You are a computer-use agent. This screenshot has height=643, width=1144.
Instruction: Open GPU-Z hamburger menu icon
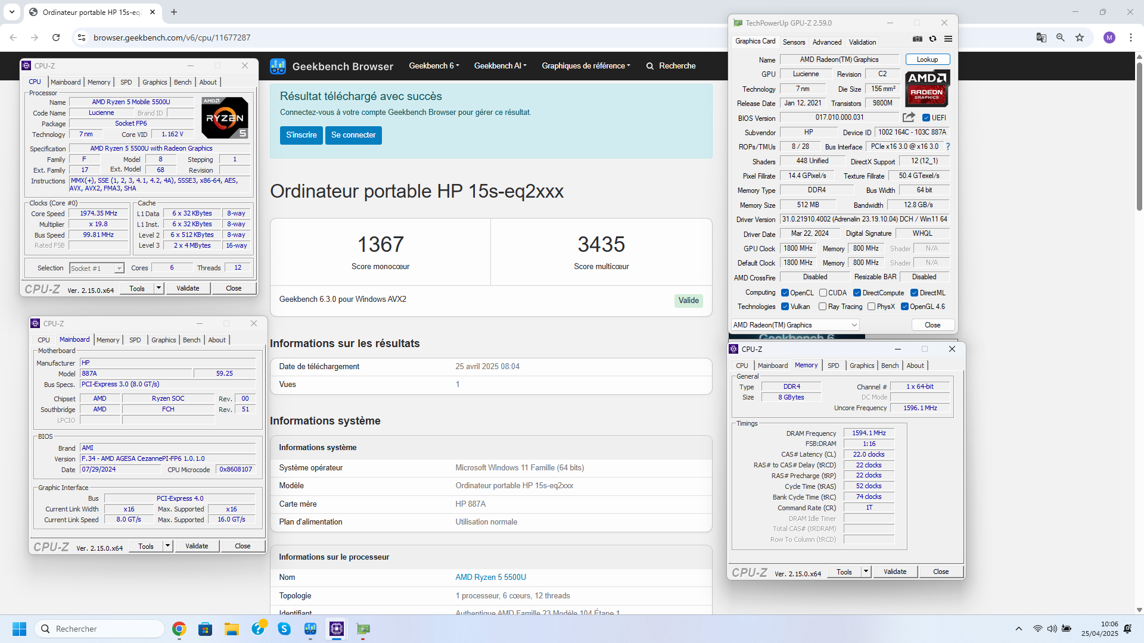[949, 39]
